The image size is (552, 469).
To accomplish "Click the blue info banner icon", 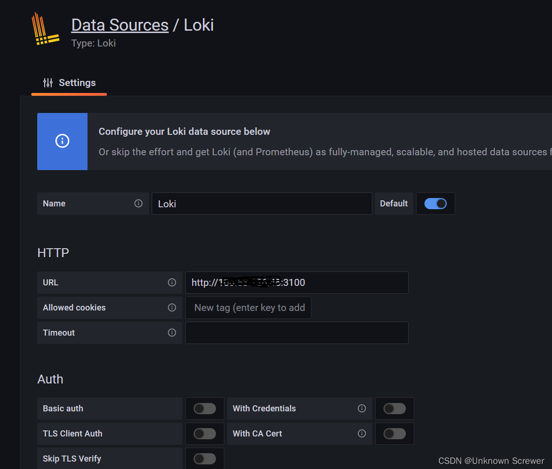I will tap(62, 141).
